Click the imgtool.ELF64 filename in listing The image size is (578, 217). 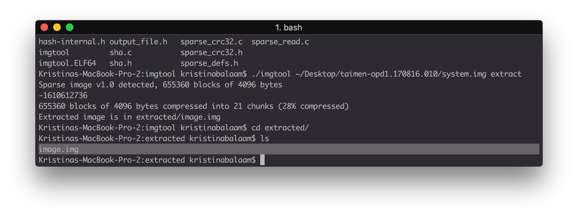point(67,63)
